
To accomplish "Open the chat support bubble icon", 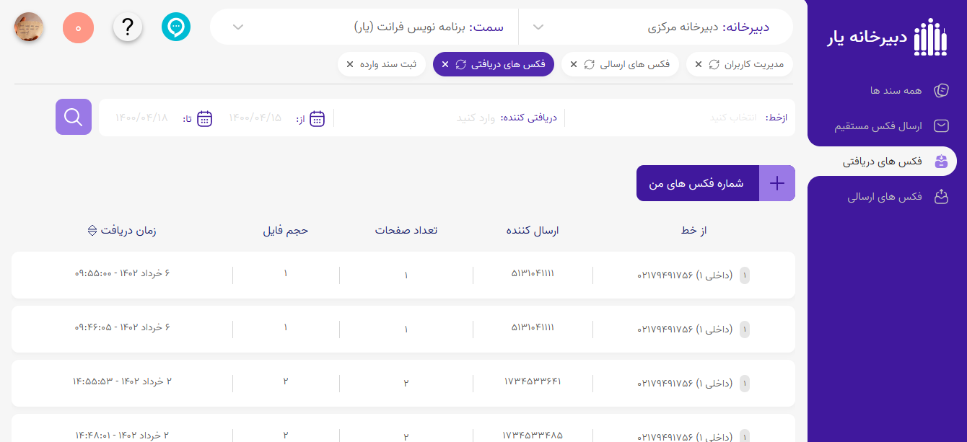I will coord(176,27).
